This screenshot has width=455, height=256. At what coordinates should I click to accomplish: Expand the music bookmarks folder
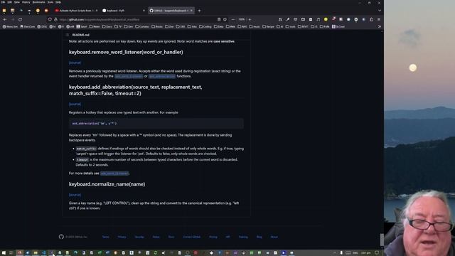[x=255, y=26]
